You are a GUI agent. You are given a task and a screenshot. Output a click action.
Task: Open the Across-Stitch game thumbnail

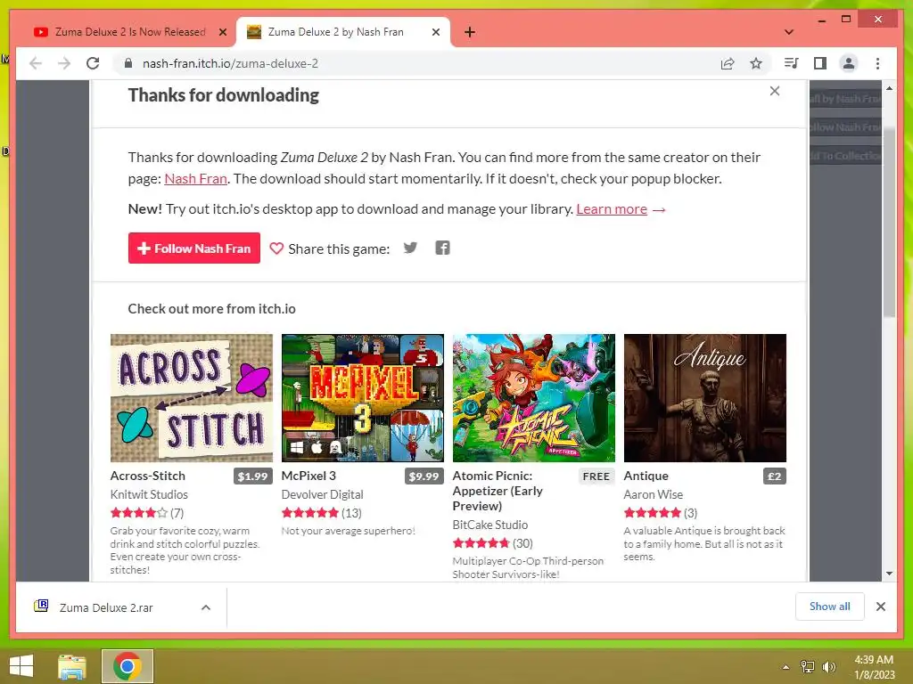192,398
